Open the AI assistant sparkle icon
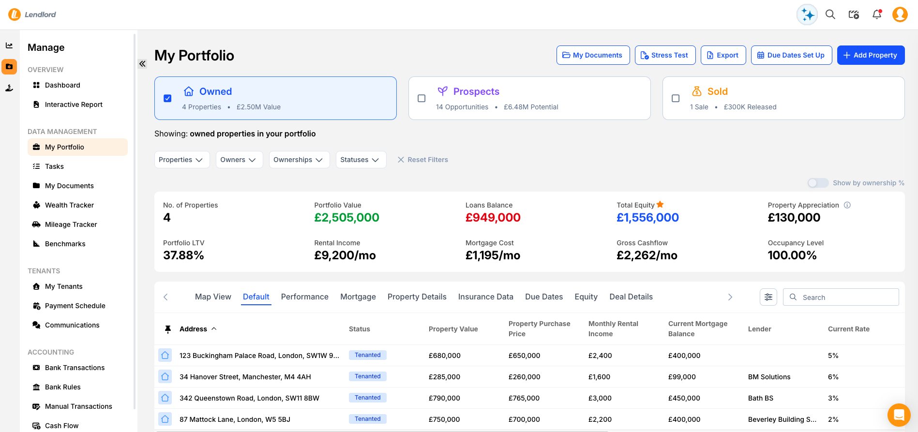This screenshot has width=918, height=432. pyautogui.click(x=807, y=15)
